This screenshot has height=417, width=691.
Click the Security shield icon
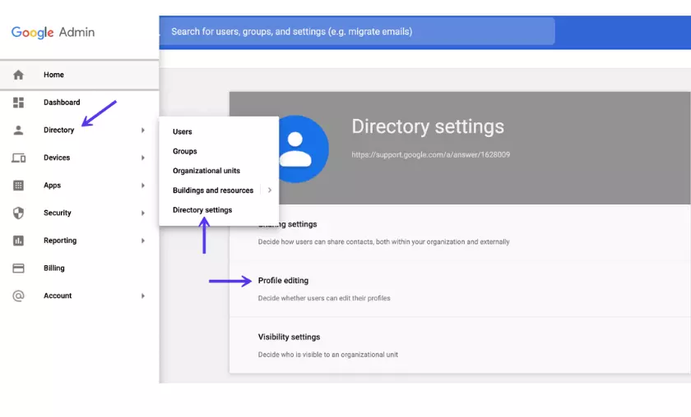click(18, 213)
